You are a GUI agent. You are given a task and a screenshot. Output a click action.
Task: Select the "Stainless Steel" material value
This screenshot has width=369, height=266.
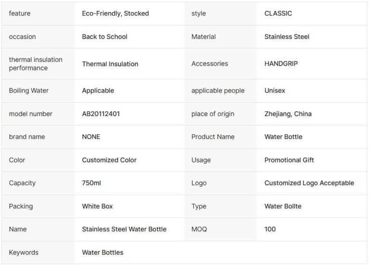pos(287,36)
